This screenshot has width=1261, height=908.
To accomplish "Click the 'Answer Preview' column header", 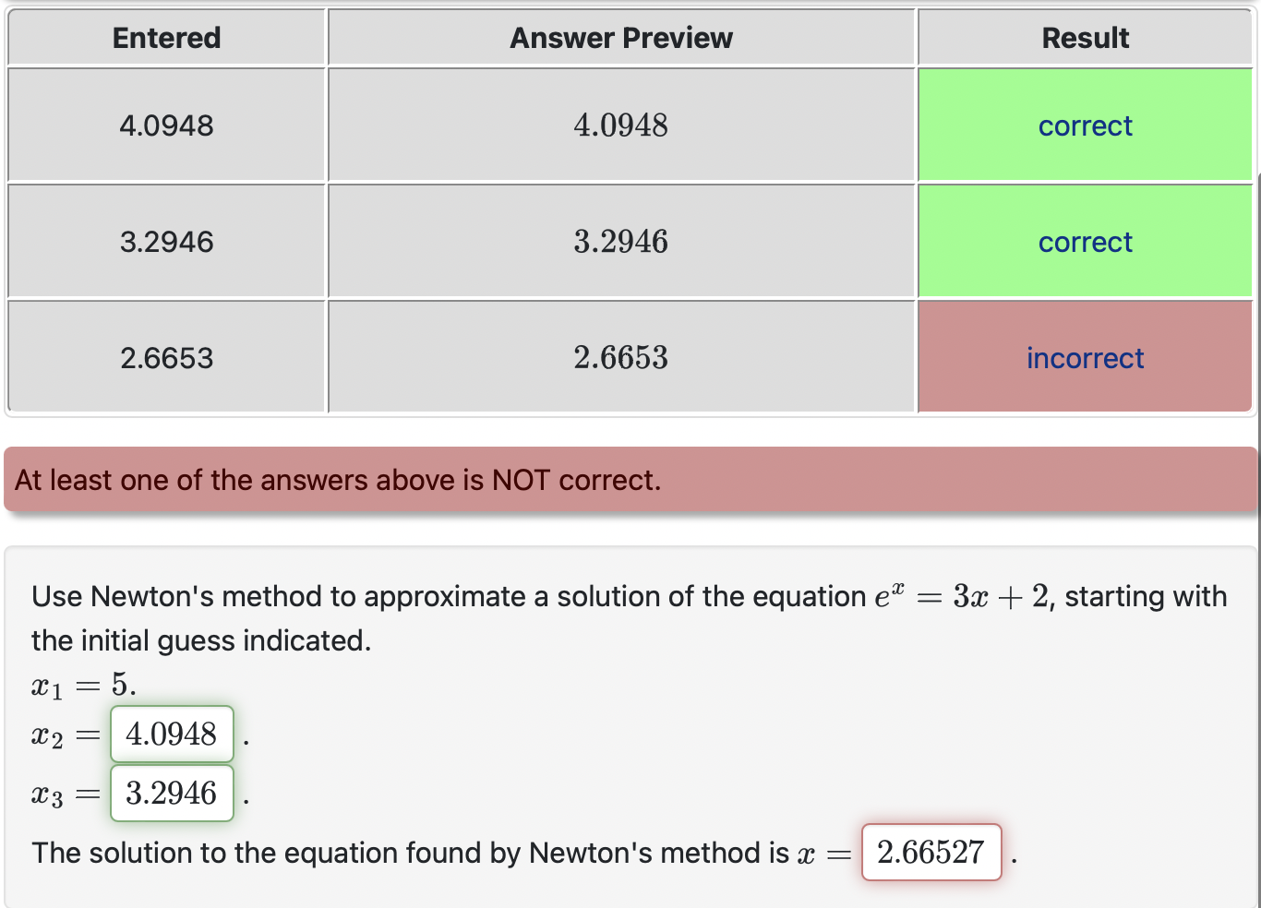I will pyautogui.click(x=620, y=38).
